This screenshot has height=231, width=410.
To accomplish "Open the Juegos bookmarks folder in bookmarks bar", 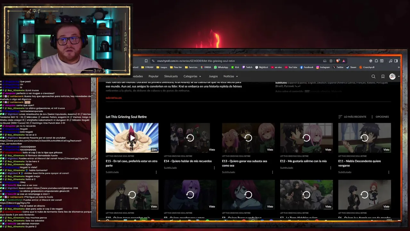I will point(162,67).
